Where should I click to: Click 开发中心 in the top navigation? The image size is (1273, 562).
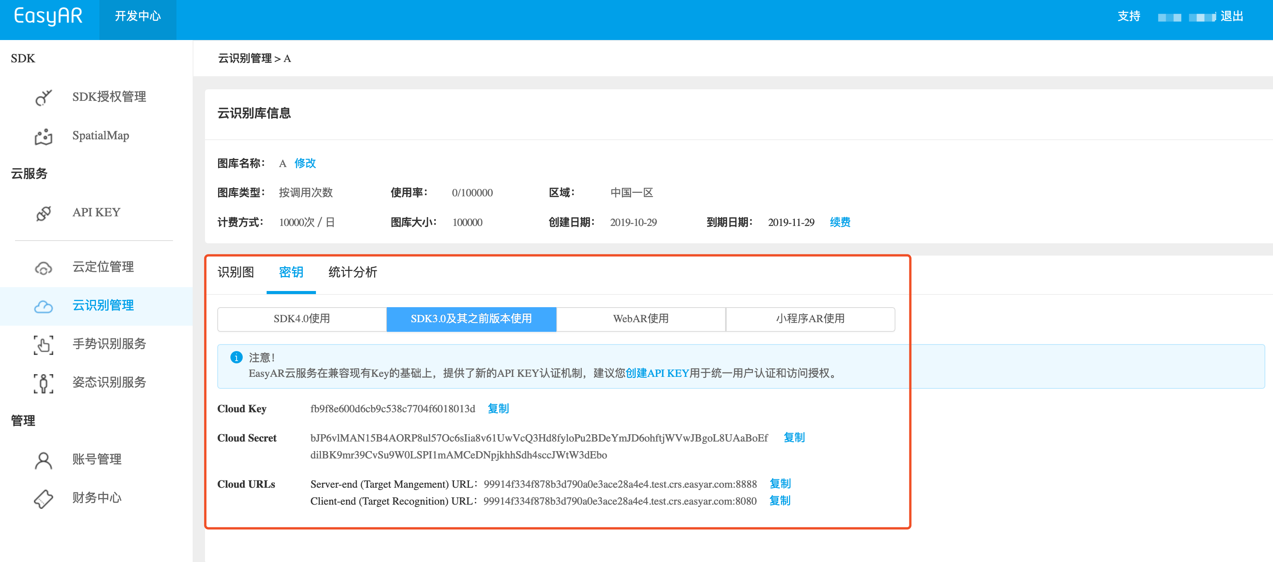click(138, 16)
